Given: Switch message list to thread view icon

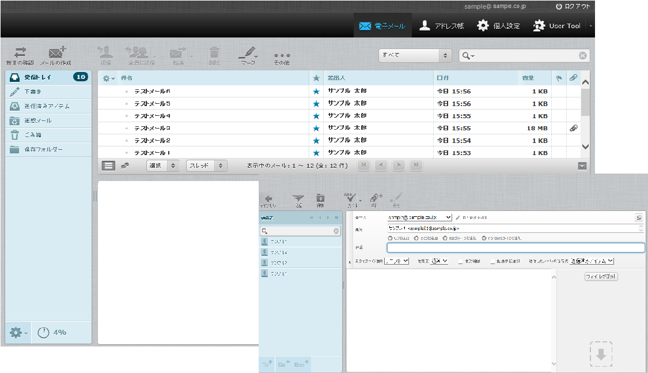Looking at the screenshot, I should [x=124, y=165].
